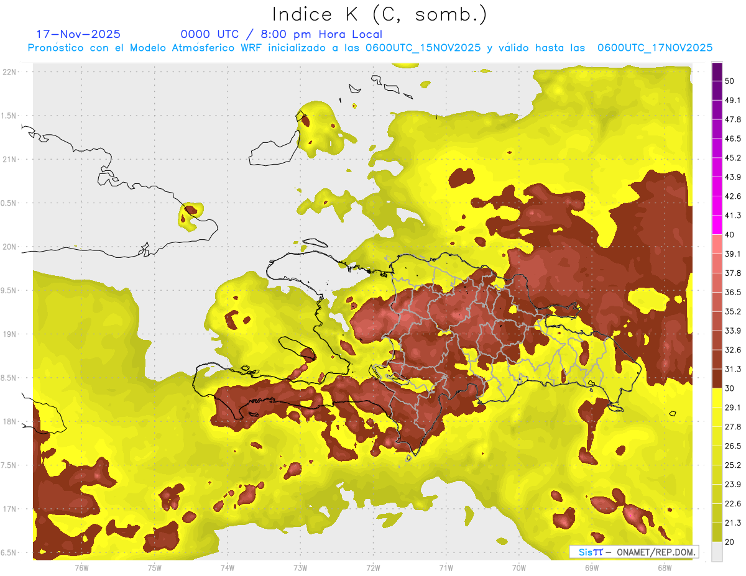Click the "31.3" colorbar label

click(733, 369)
